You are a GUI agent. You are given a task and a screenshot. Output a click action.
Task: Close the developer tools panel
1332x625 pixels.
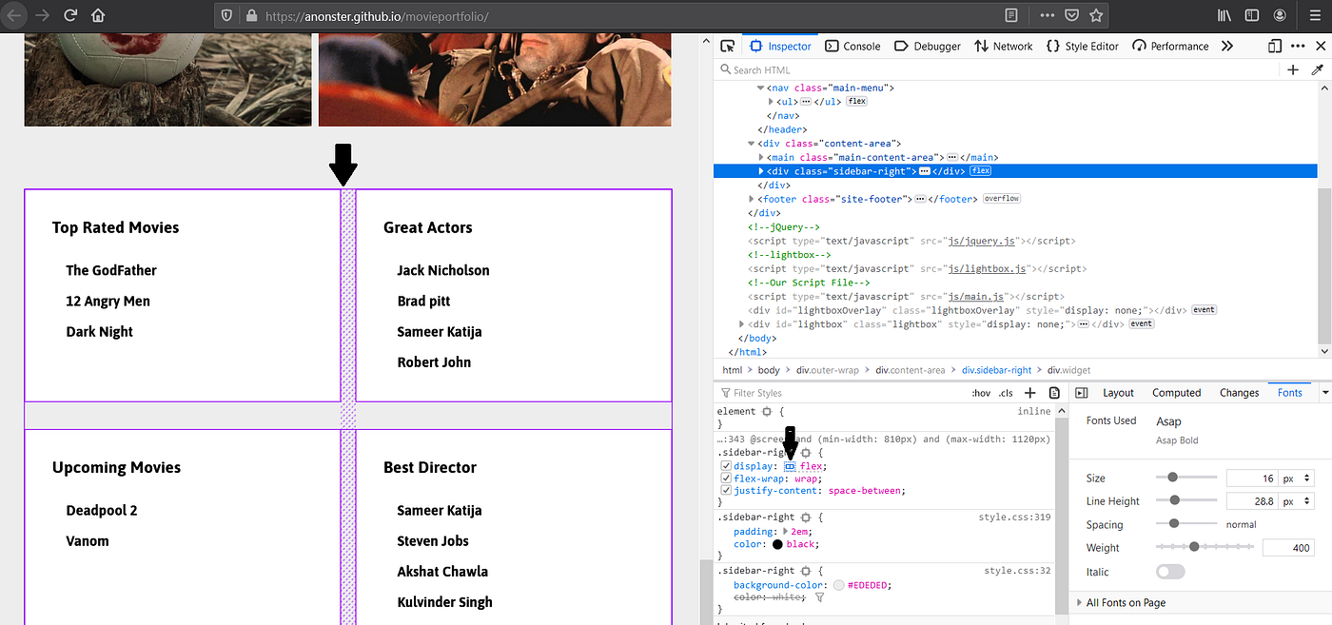(1321, 46)
